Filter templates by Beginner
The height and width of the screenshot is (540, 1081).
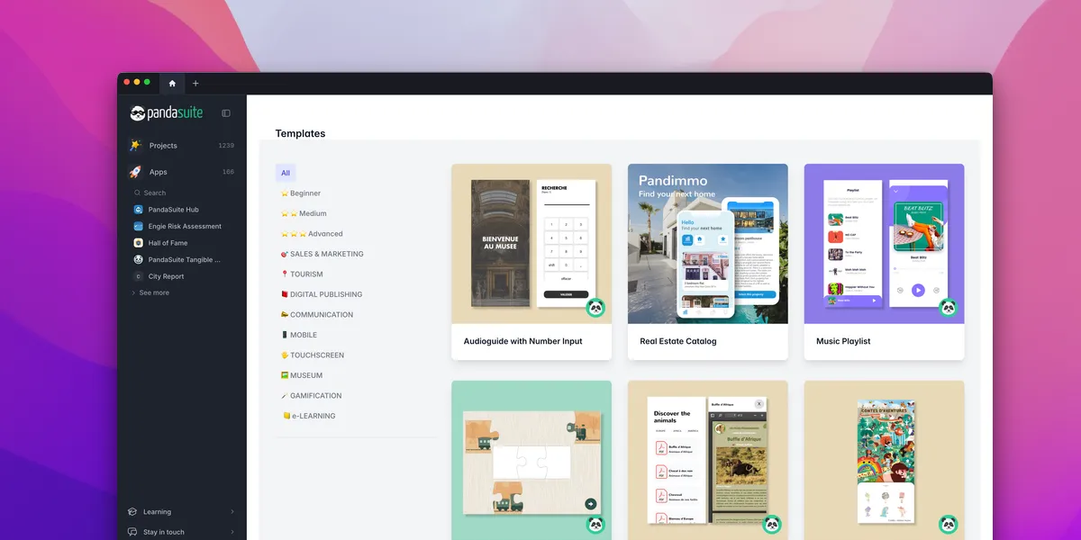tap(300, 193)
